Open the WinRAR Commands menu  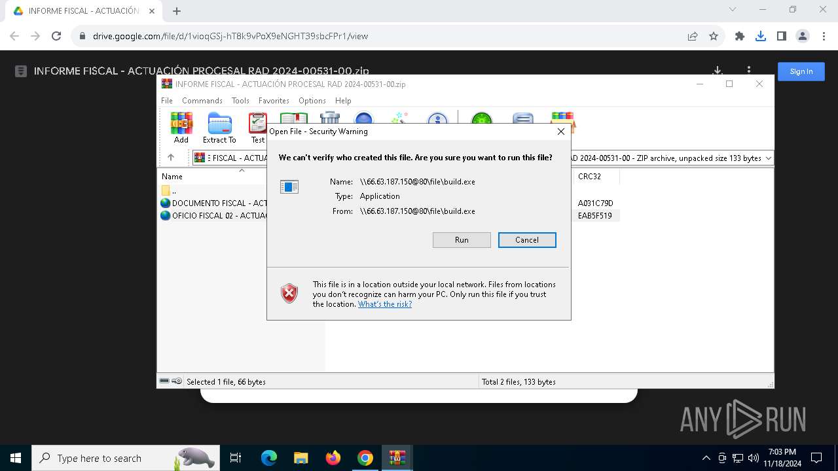[202, 100]
